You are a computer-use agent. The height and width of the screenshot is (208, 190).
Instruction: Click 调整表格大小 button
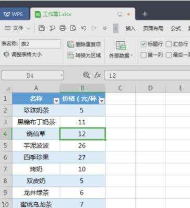[x=23, y=54]
